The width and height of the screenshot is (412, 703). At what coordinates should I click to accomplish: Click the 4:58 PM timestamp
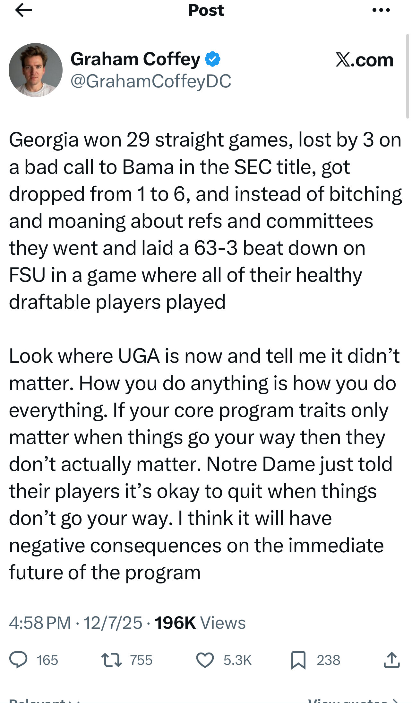click(40, 623)
